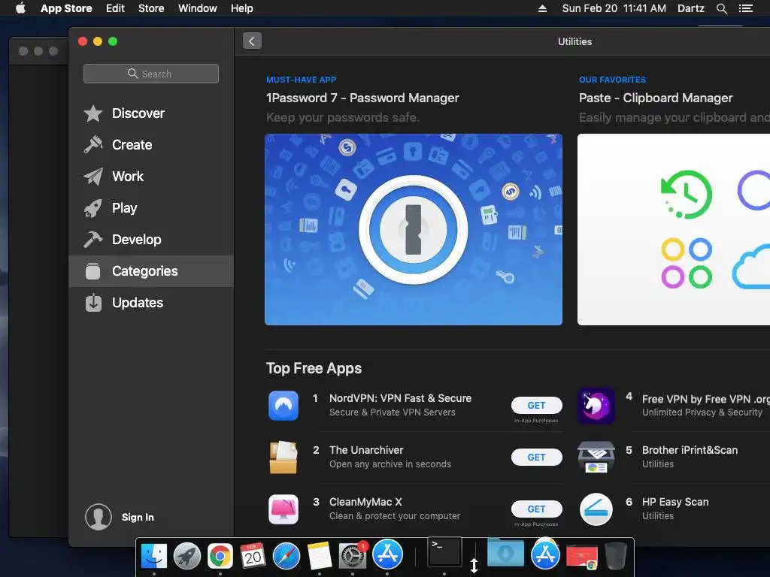Open the Paste featured banner image
770x577 pixels.
(674, 229)
